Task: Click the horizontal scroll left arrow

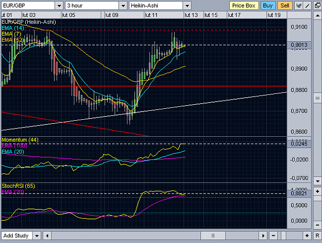Action: pyautogui.click(x=47, y=236)
